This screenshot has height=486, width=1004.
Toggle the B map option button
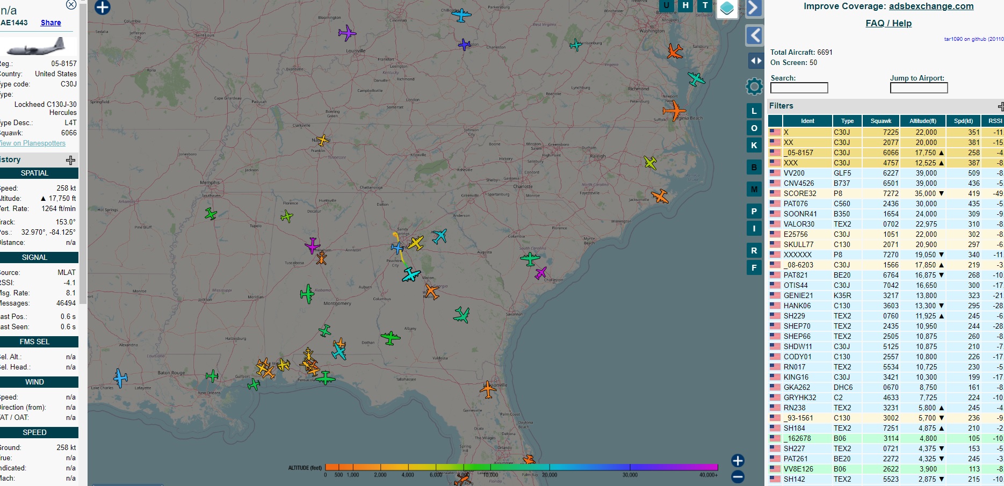(754, 167)
